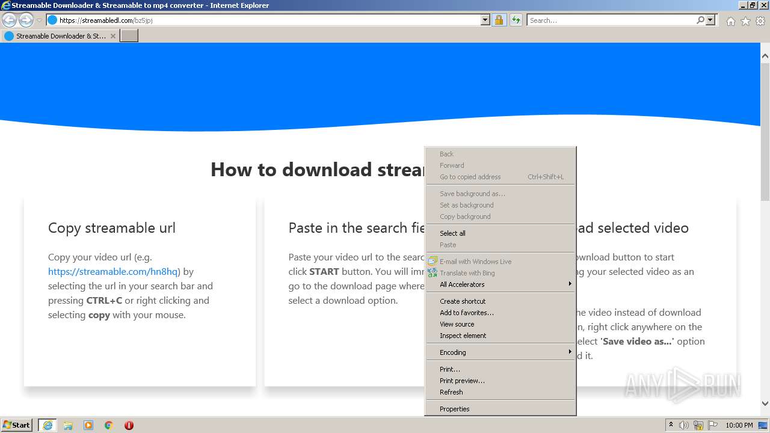Image resolution: width=770 pixels, height=433 pixels.
Task: Expand the search provider dropdown arrow
Action: pyautogui.click(x=710, y=20)
